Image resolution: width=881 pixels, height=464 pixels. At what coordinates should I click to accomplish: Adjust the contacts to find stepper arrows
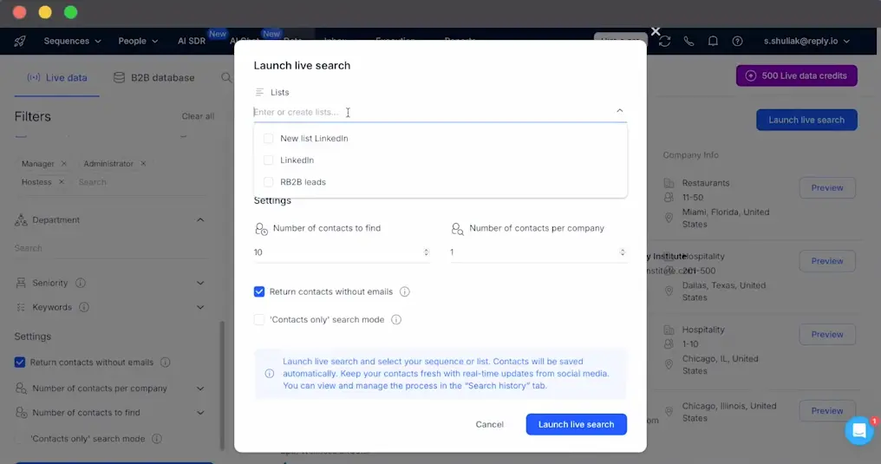point(426,252)
